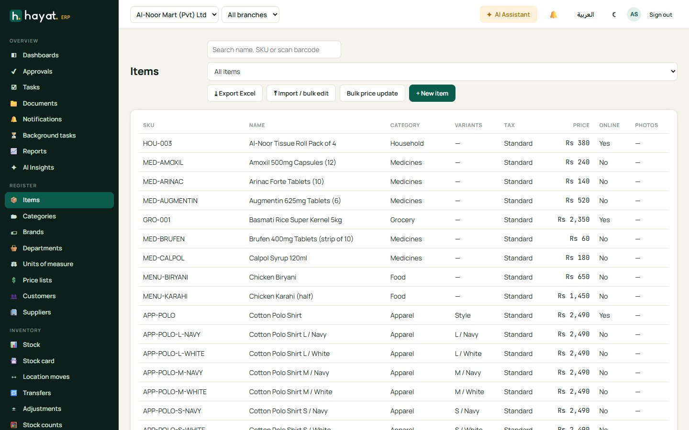Click Bulk price update button
Screen dimensions: 689x430
372,93
